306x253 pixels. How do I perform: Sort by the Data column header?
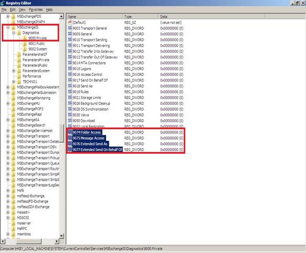click(x=212, y=16)
